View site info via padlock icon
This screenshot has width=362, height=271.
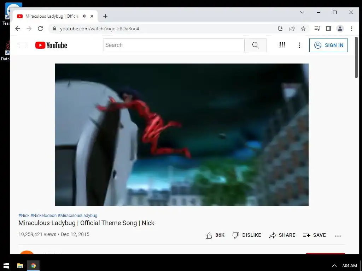(x=54, y=29)
